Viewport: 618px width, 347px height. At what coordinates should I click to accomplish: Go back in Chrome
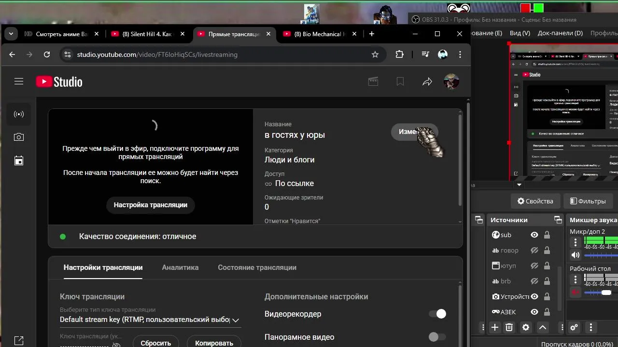[x=12, y=54]
